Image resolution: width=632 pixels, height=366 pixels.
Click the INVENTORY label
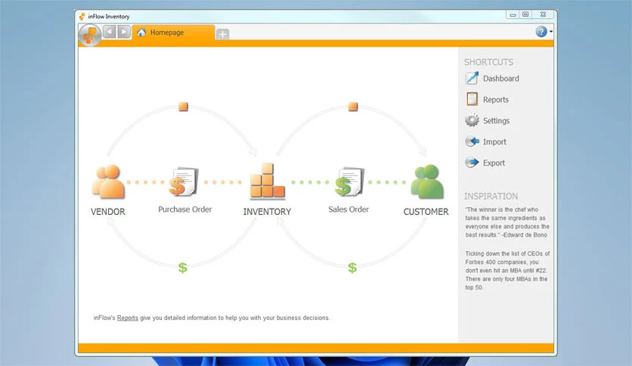point(267,212)
